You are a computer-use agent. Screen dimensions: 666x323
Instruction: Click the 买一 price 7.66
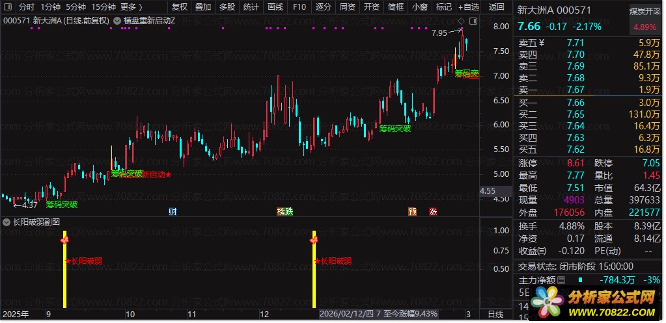coord(576,103)
